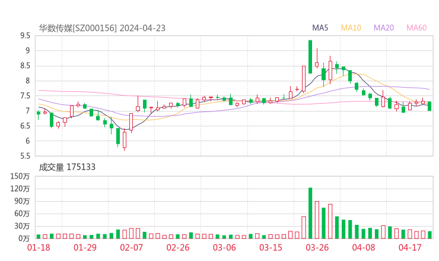Click the tallest green volume bar
This screenshot has height=261, width=439.
pyautogui.click(x=310, y=213)
